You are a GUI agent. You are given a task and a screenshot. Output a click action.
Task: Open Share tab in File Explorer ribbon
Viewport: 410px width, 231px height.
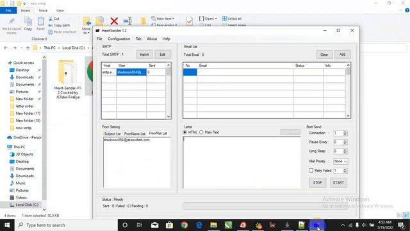[43, 10]
